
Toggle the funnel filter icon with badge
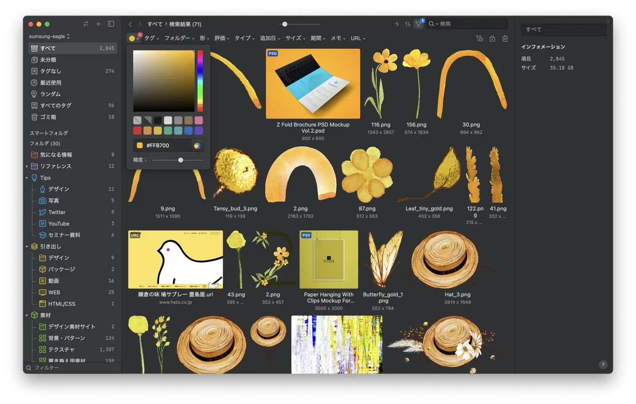pyautogui.click(x=419, y=24)
